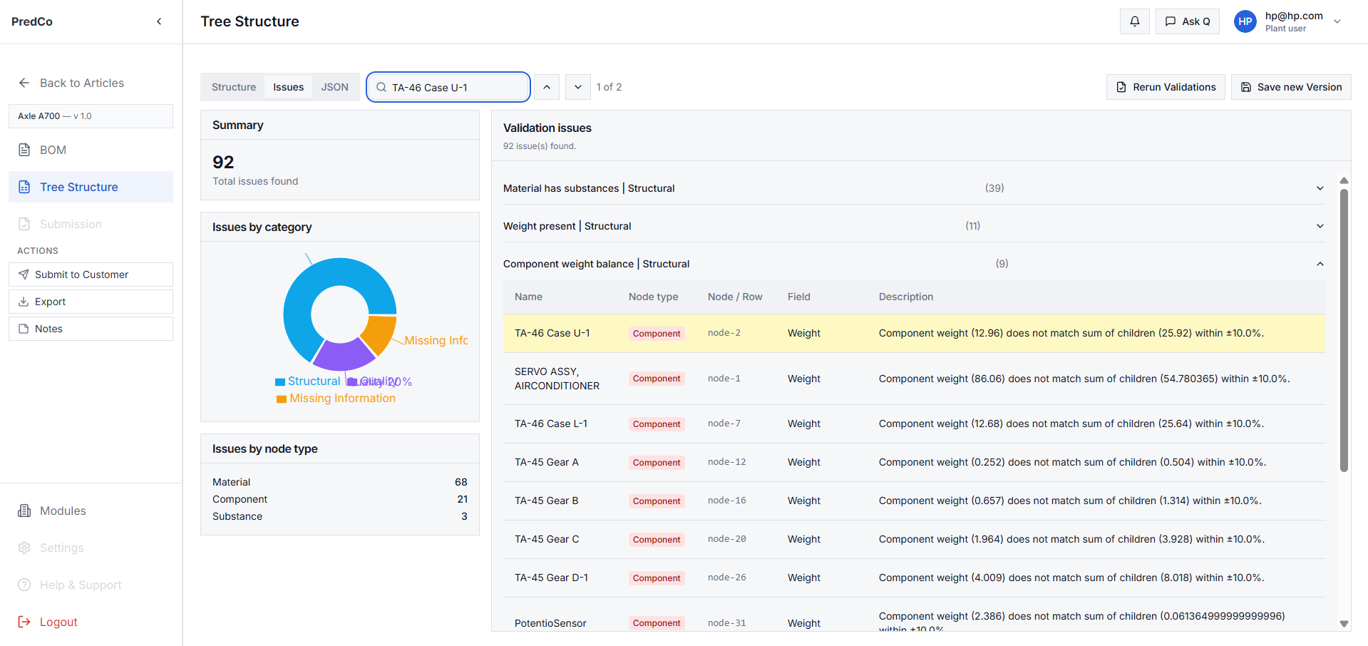1368x646 pixels.
Task: Click the Material count row
Action: 340,482
